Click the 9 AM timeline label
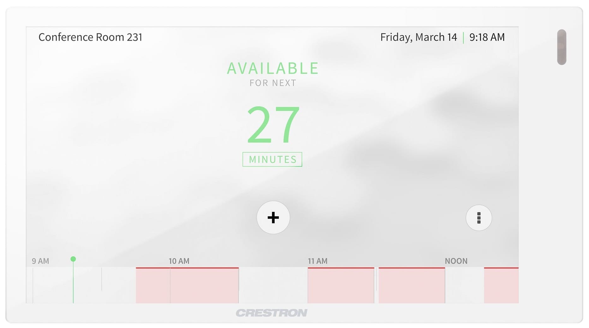 coord(40,261)
